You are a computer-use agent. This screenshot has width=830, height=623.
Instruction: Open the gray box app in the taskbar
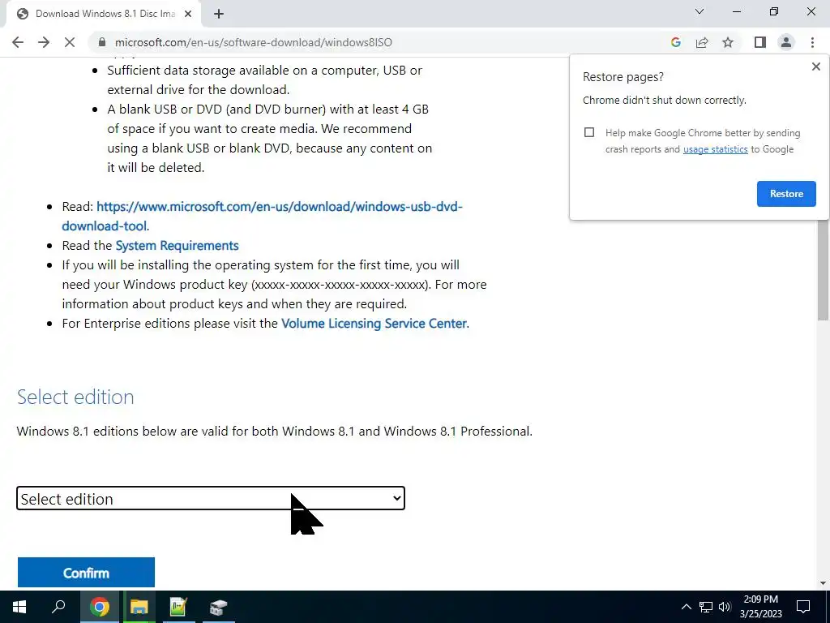point(218,607)
